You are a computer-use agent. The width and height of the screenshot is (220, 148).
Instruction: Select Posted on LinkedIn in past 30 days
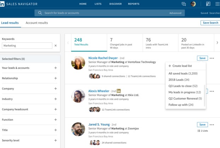point(196,43)
